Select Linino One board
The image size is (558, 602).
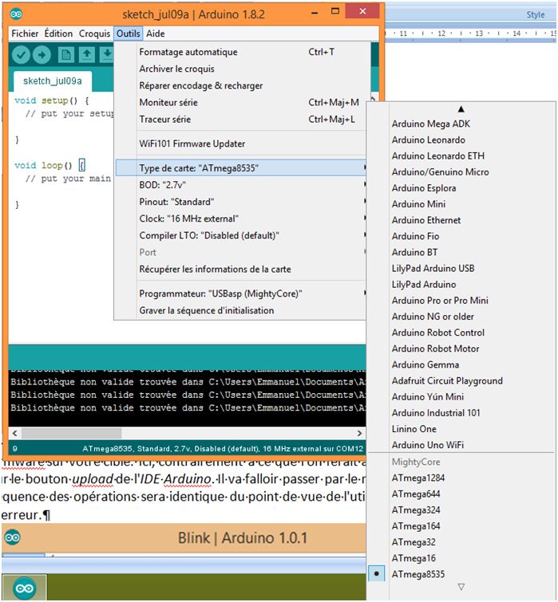[x=461, y=429]
